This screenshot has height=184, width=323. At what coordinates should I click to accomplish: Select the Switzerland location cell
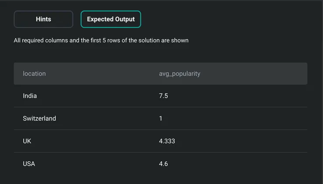[39, 119]
